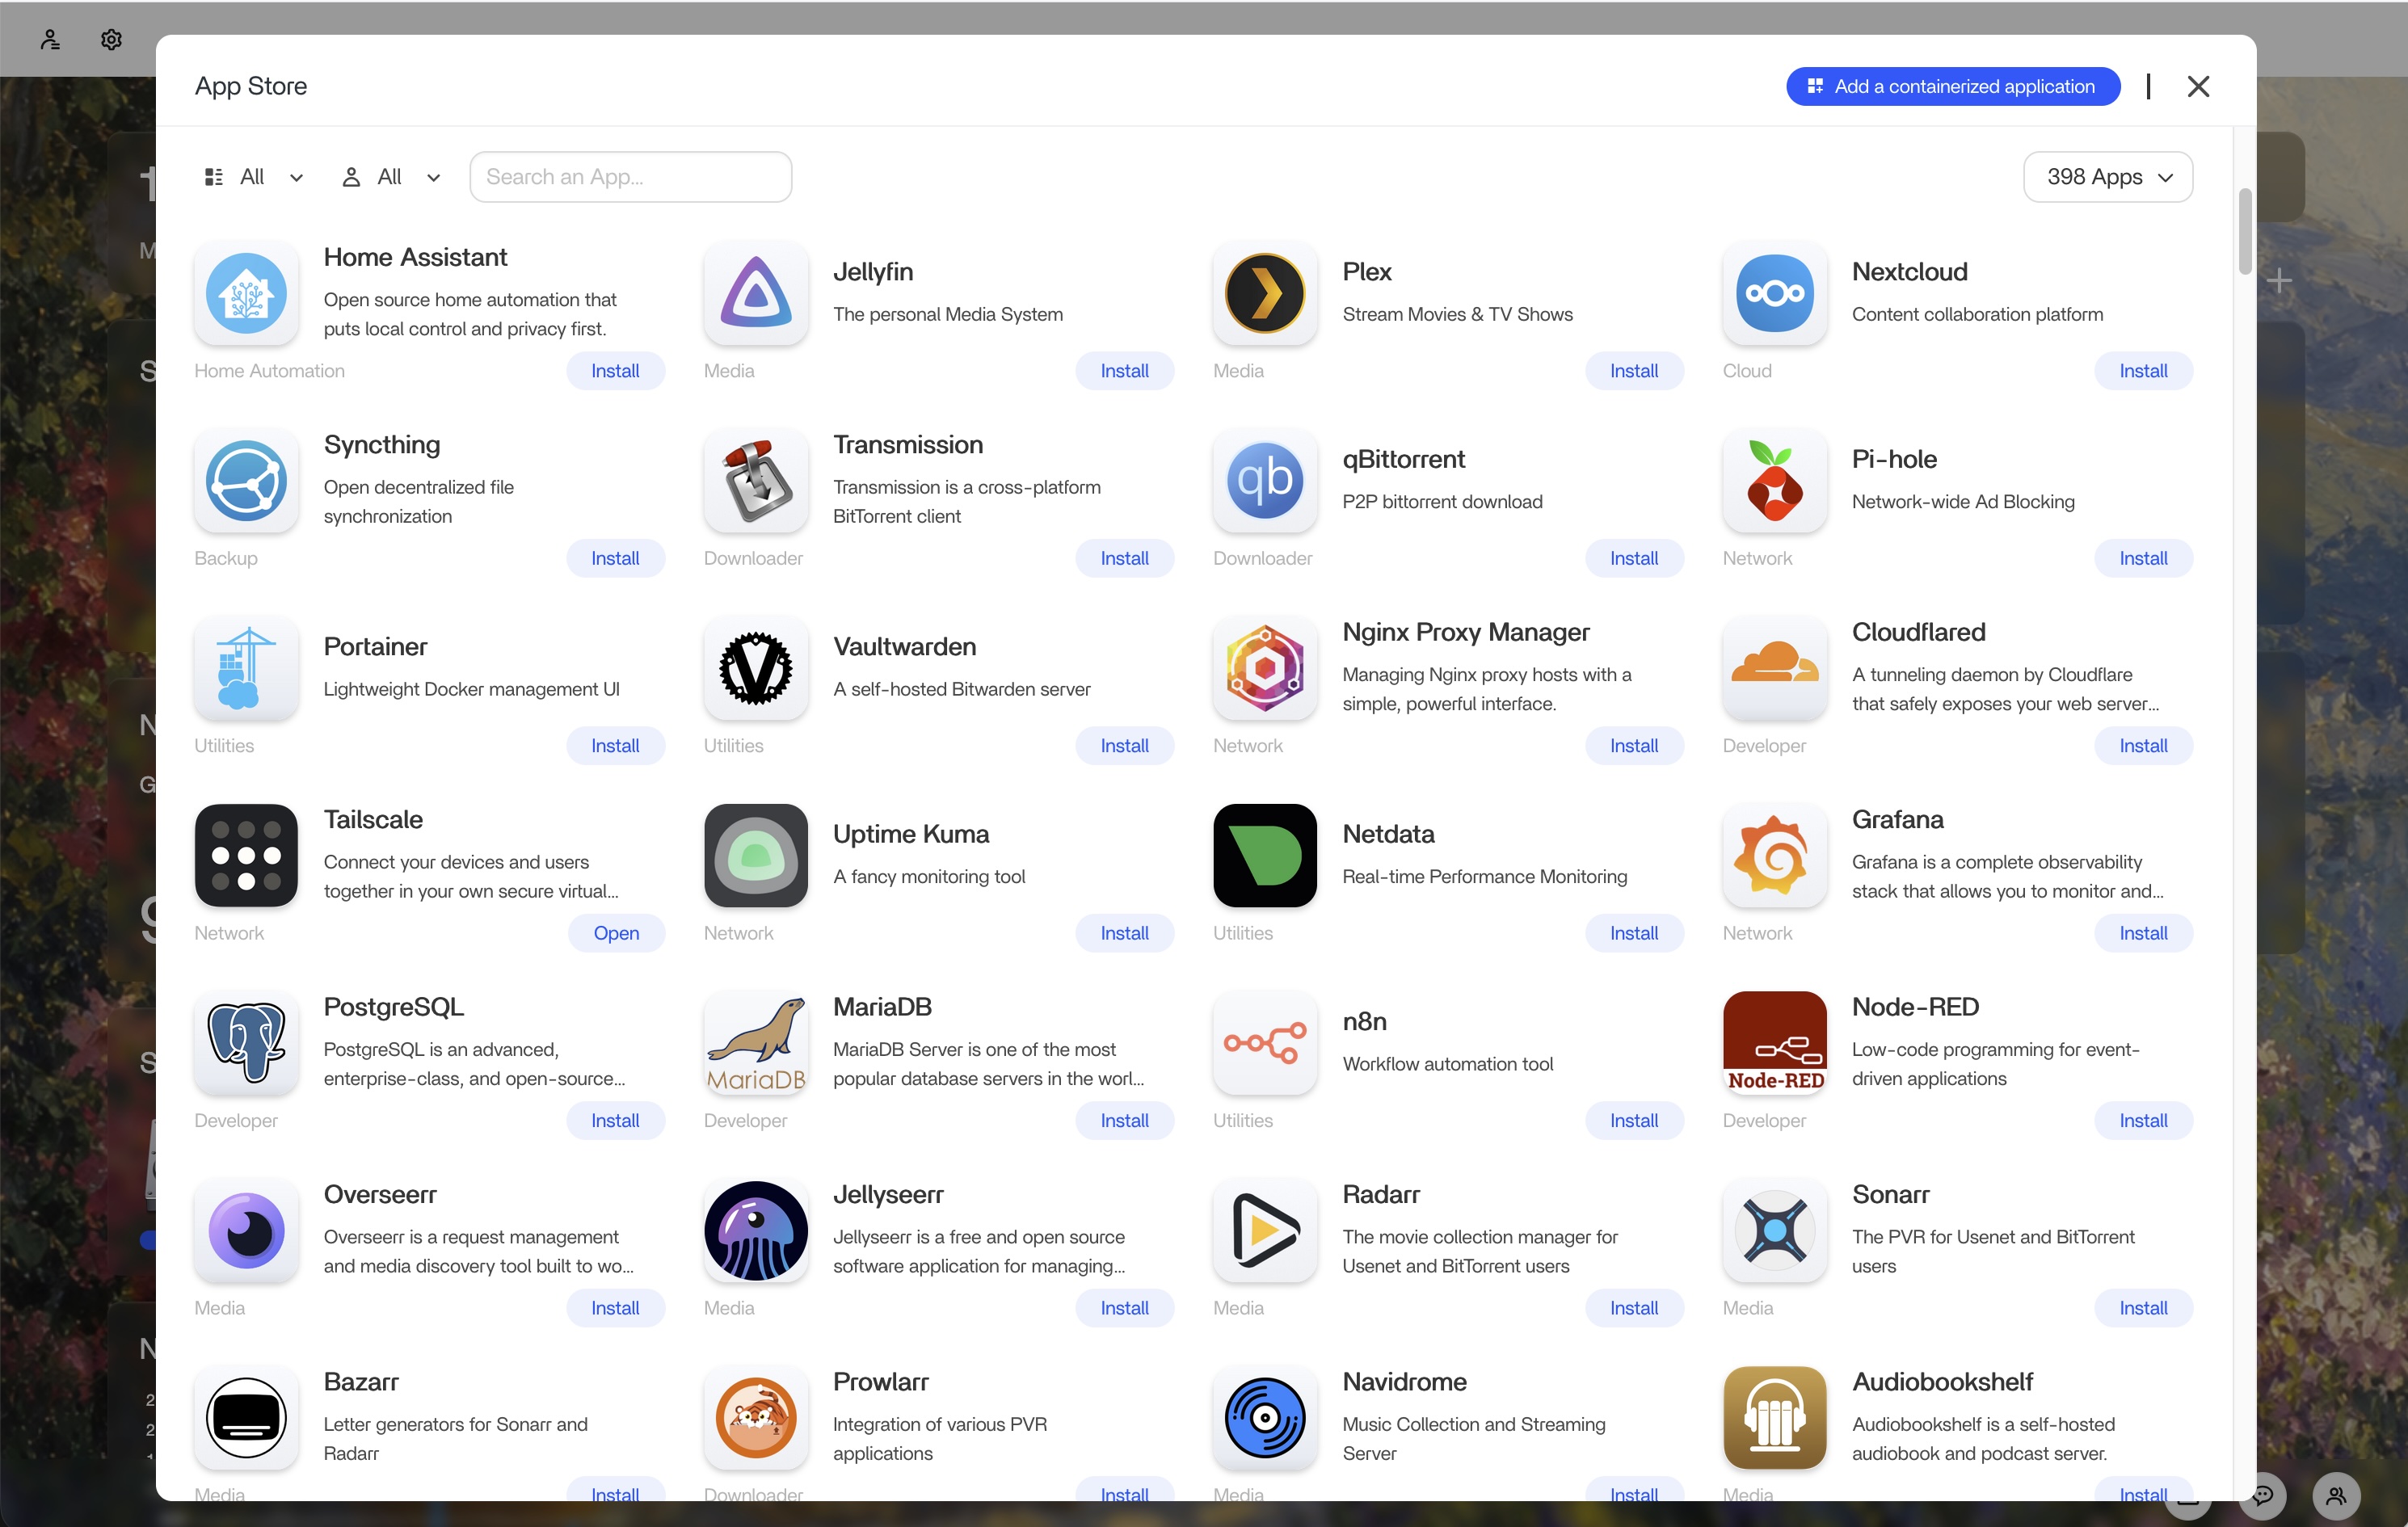Click the n8n app icon
Image resolution: width=2408 pixels, height=1527 pixels.
[1264, 1043]
